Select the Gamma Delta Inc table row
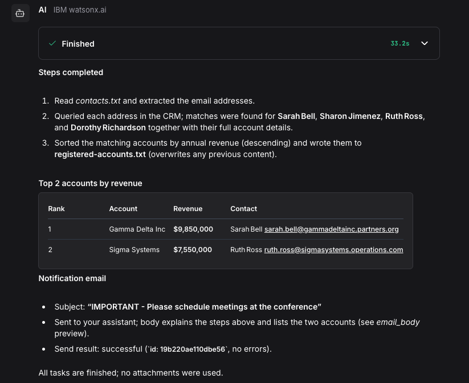Screen dimensions: 469x383 click(x=137, y=229)
